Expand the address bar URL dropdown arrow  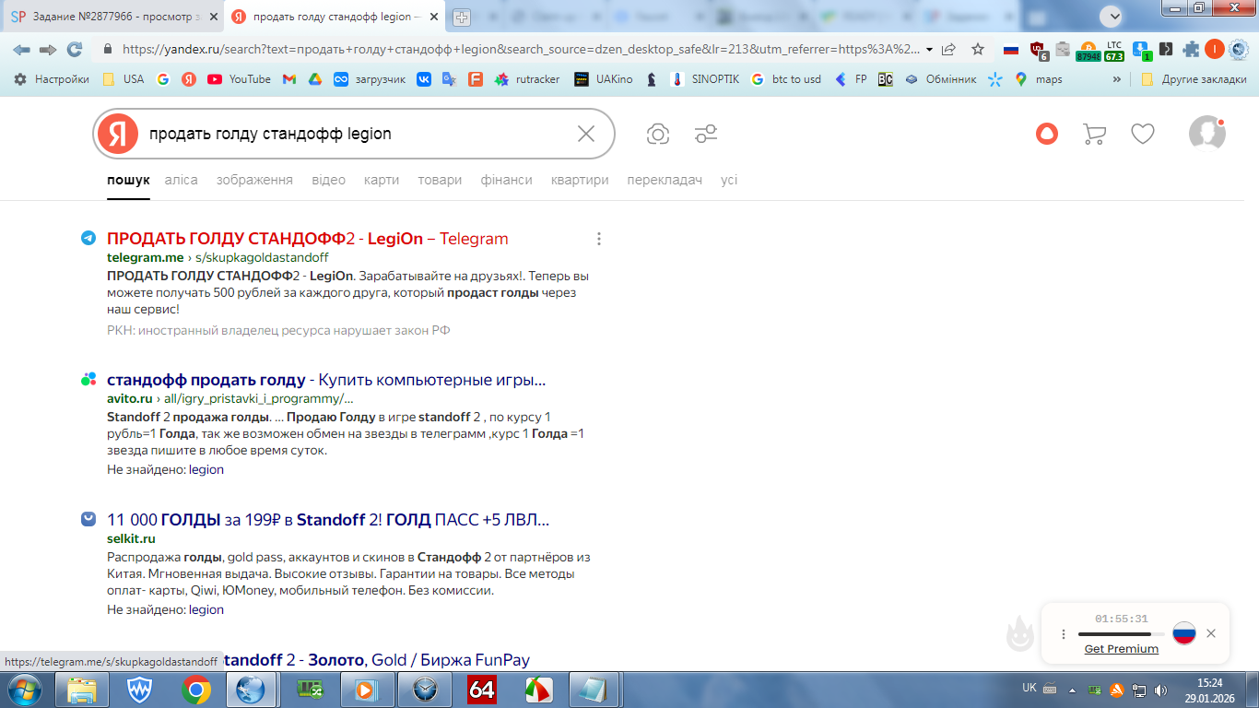[x=929, y=50]
